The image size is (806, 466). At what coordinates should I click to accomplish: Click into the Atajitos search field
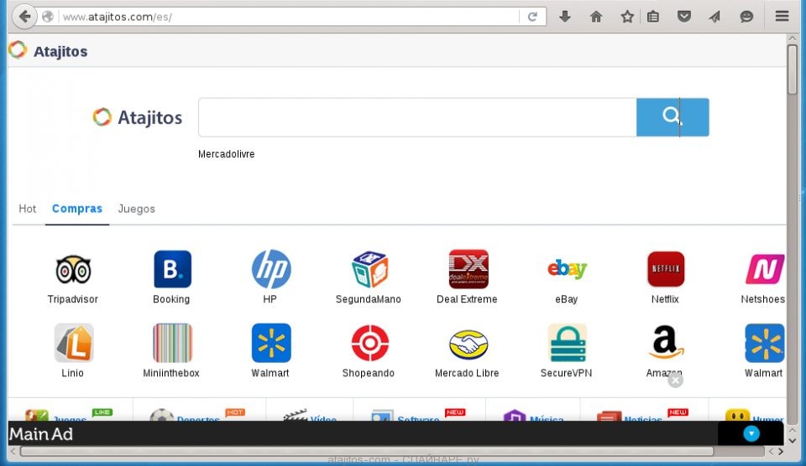pos(416,117)
